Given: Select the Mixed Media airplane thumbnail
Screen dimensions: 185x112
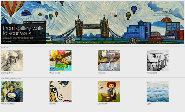Looking at the screenshot, I should (60, 60).
